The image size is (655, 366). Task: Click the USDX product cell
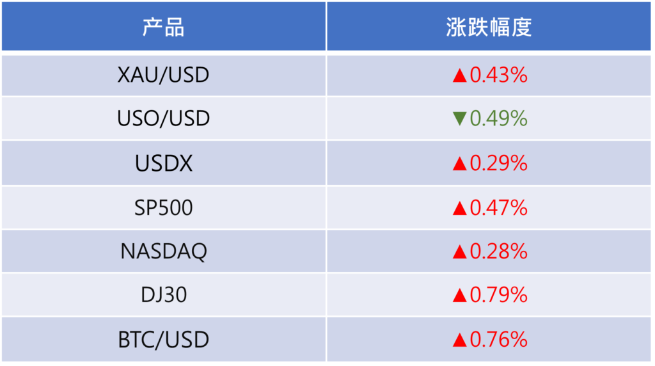coord(164,164)
